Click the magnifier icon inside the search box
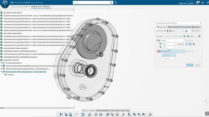 111,3
